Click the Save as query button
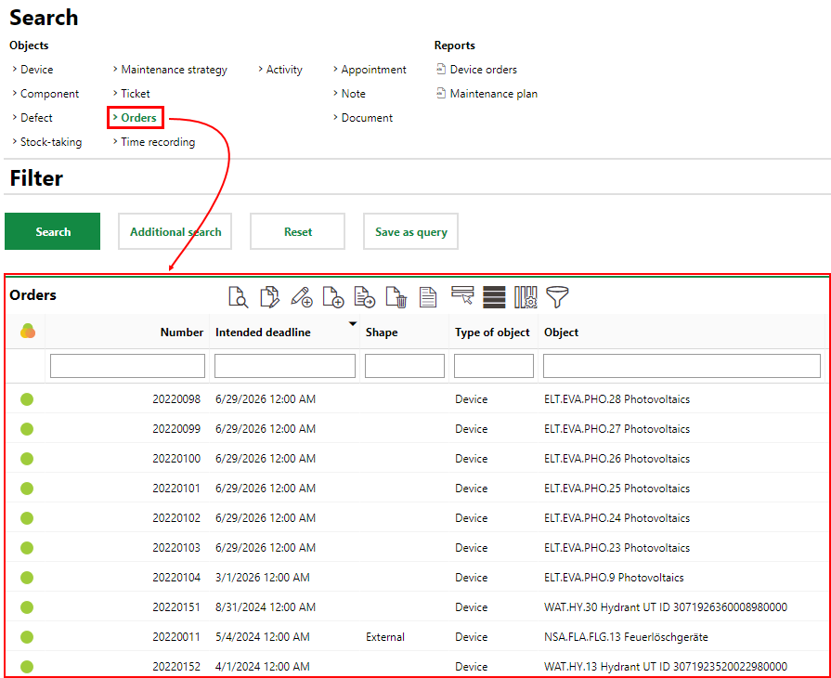Screen dimensions: 831x678 click(410, 232)
